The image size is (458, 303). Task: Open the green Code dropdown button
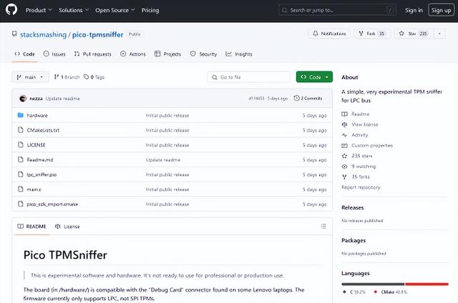314,77
